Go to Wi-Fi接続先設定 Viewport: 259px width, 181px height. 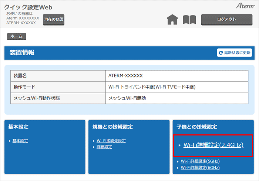111,141
